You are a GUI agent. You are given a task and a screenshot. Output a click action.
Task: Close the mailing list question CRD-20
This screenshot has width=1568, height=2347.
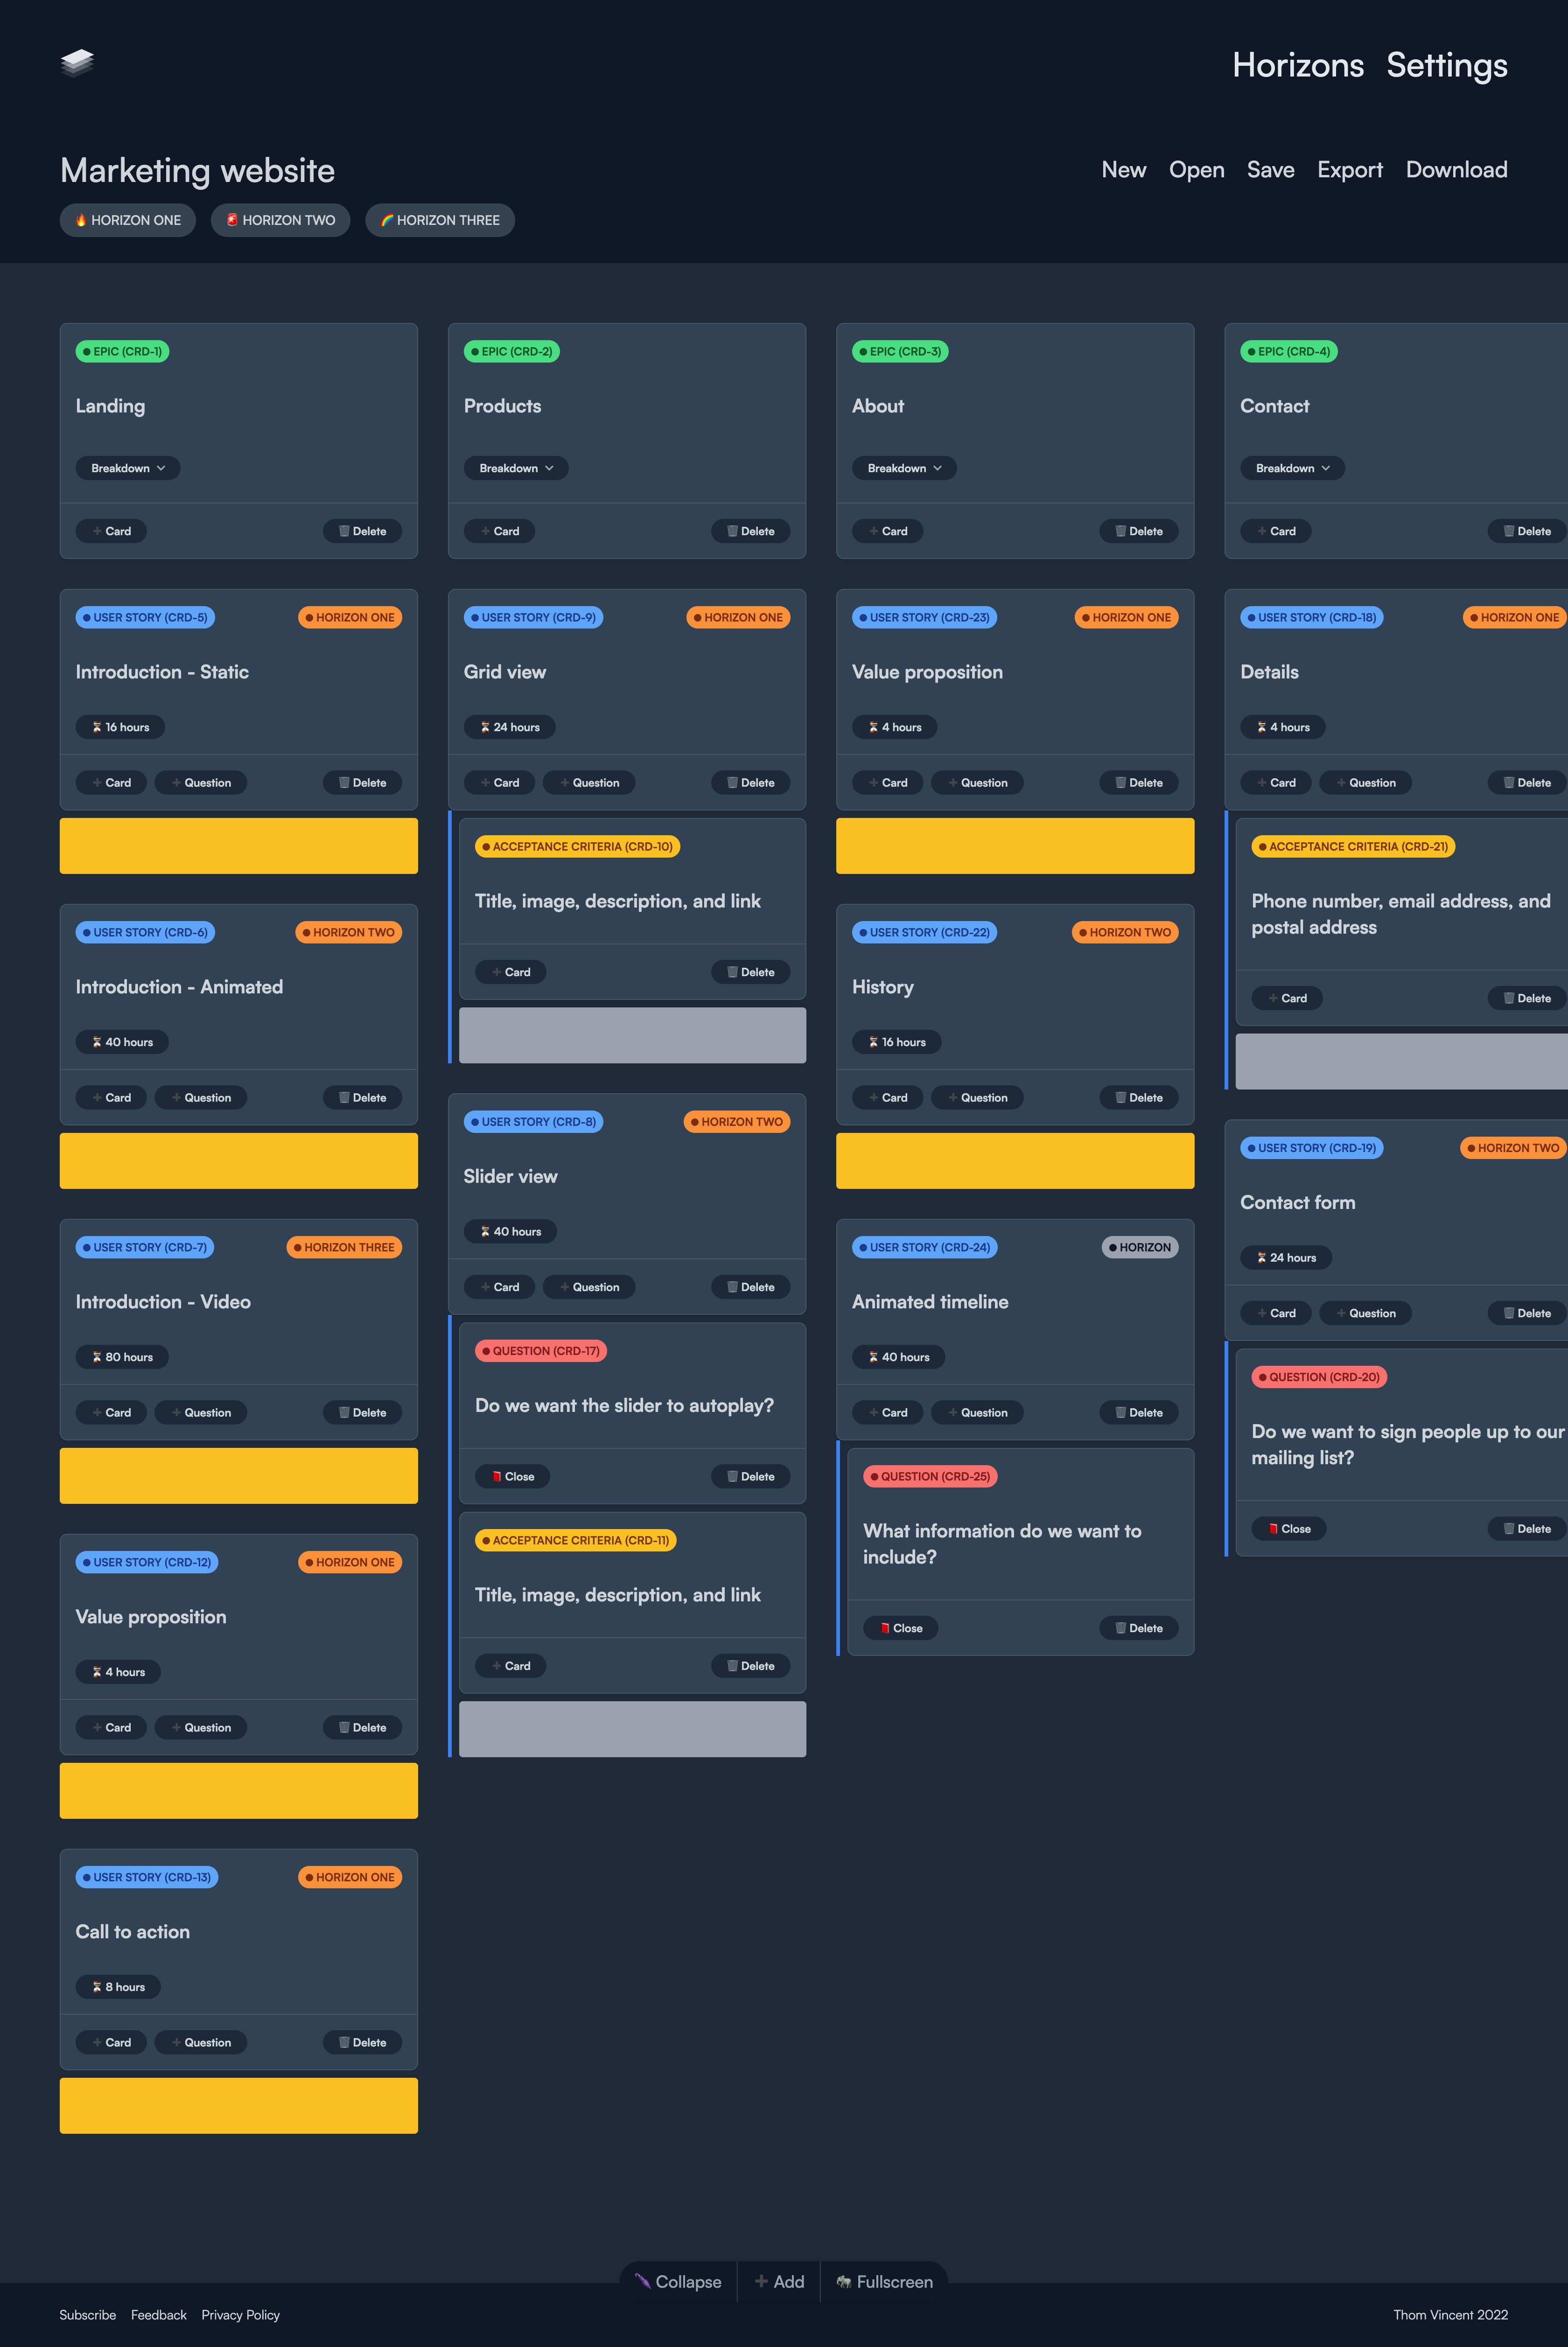point(1288,1528)
